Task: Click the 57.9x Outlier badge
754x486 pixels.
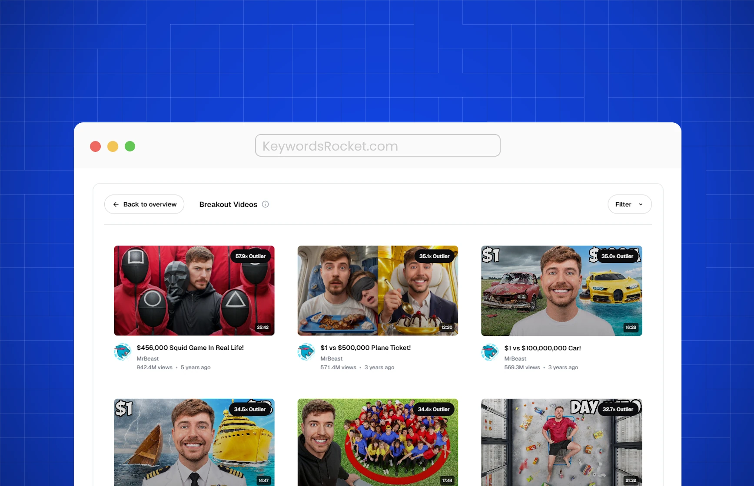Action: coord(250,256)
